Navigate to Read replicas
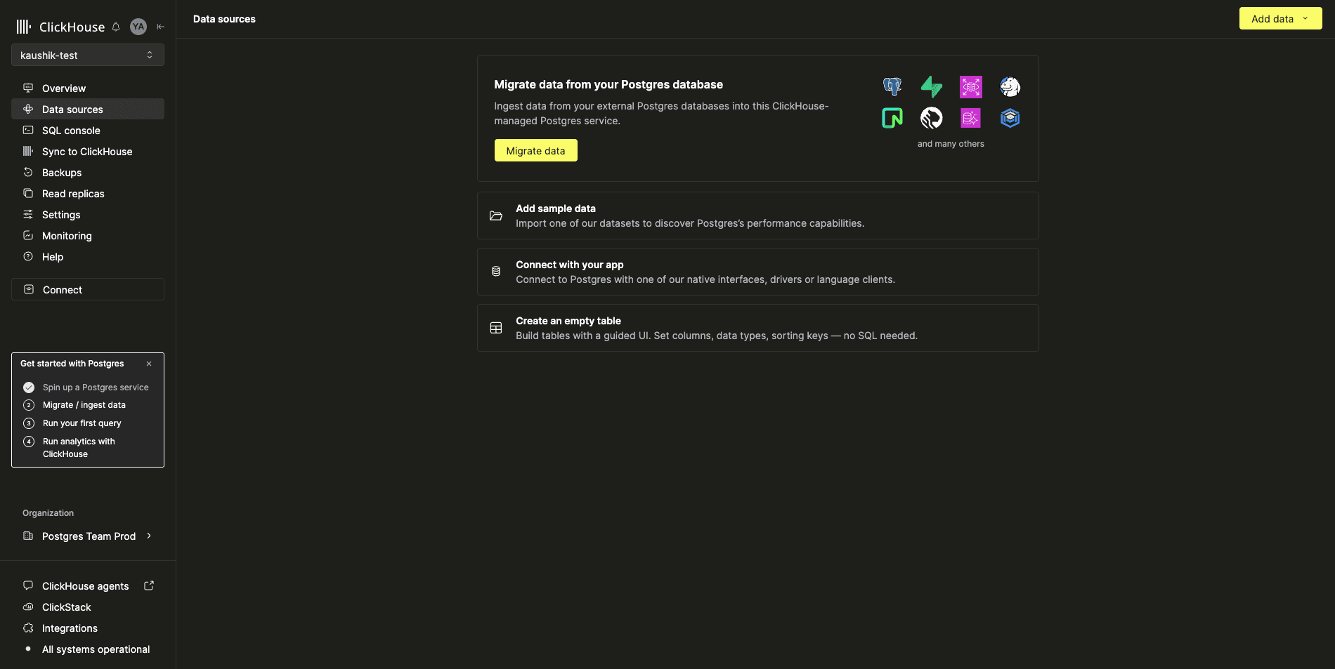The width and height of the screenshot is (1335, 669). [88, 194]
